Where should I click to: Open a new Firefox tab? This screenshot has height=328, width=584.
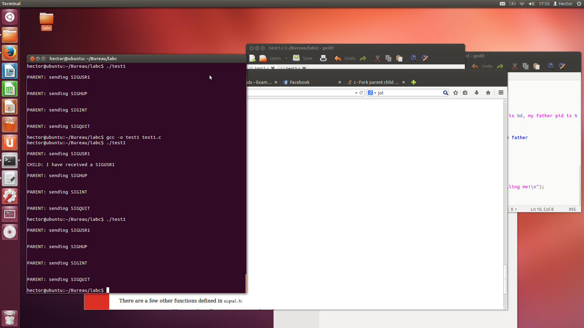pyautogui.click(x=414, y=82)
